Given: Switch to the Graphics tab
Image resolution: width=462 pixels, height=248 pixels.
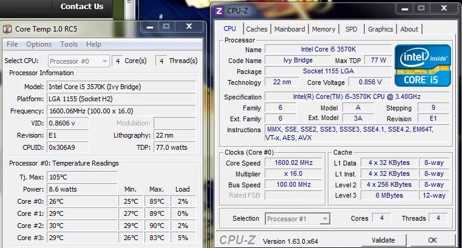Looking at the screenshot, I should coord(381,29).
